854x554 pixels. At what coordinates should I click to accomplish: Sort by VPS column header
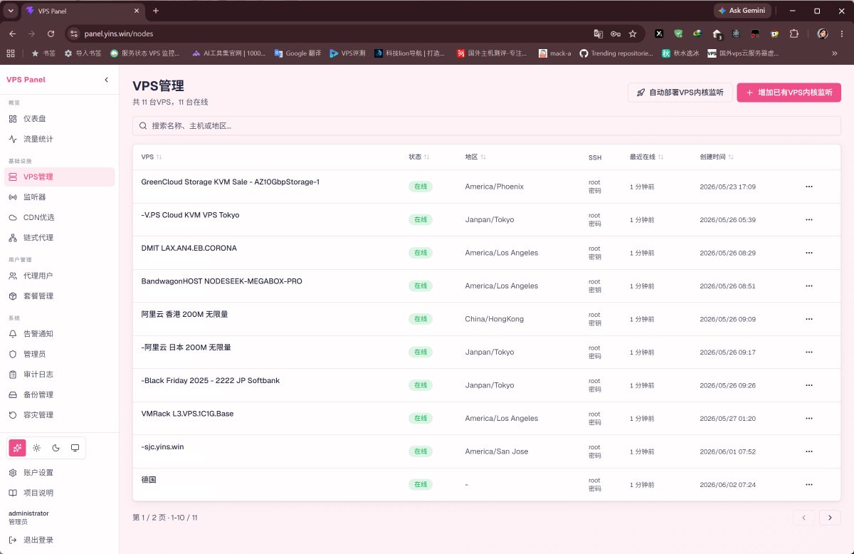click(x=152, y=157)
